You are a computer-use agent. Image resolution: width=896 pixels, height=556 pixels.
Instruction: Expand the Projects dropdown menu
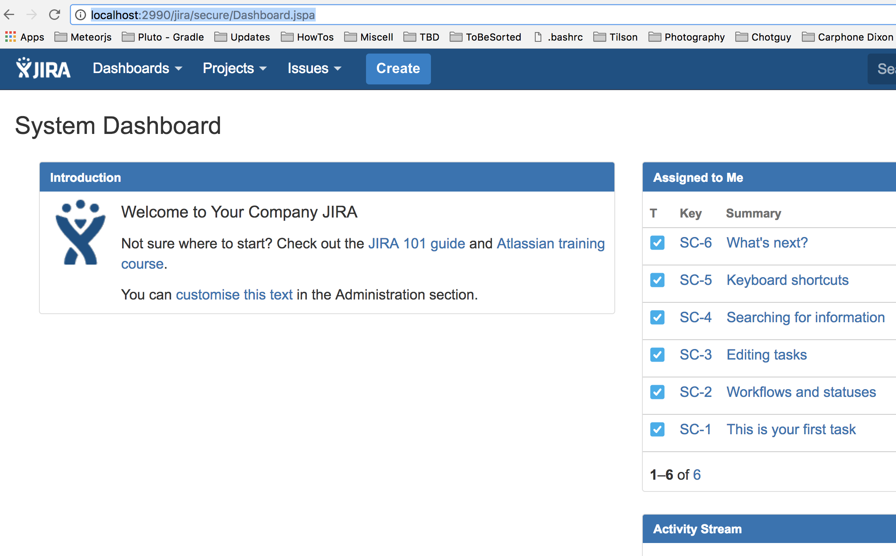(x=235, y=68)
